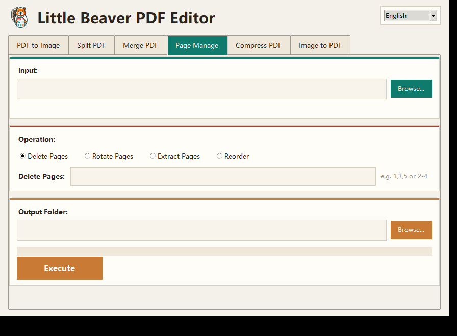This screenshot has width=457, height=336.
Task: Open the English language dropdown
Action: 410,15
